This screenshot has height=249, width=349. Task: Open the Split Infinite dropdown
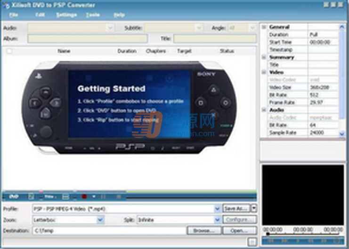tap(217, 220)
